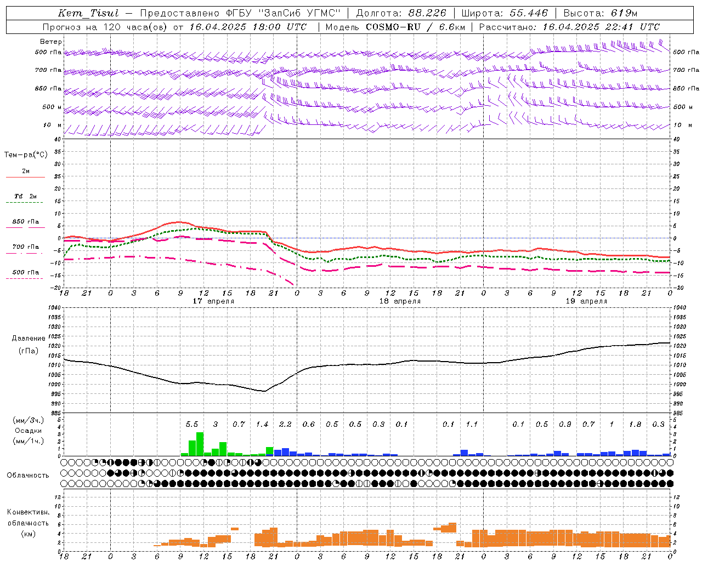Click the Давление pressure panel label
This screenshot has width=702, height=561.
pos(29,339)
